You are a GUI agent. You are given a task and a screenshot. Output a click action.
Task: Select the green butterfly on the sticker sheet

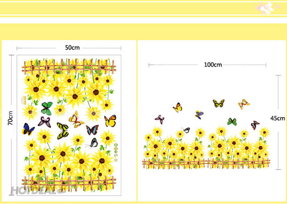click(47, 108)
